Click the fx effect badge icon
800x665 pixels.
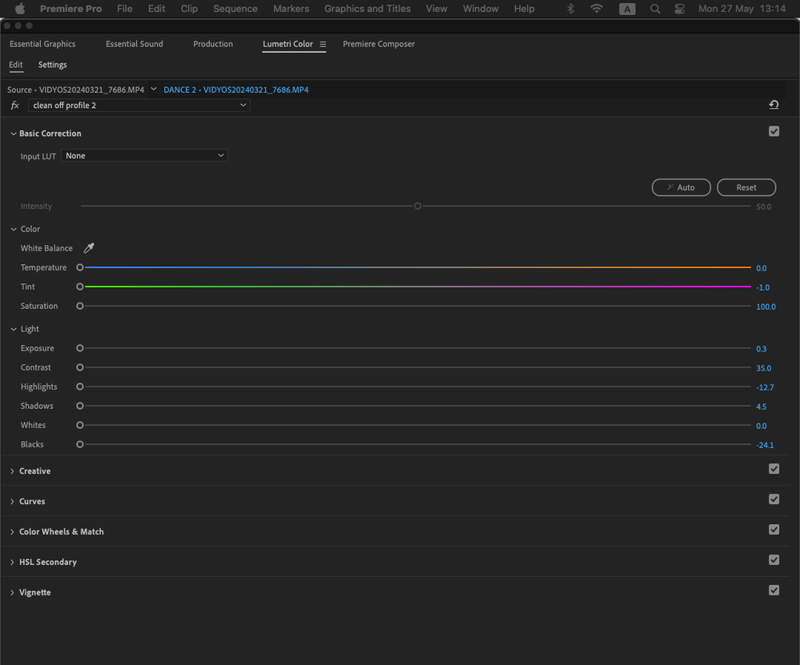pyautogui.click(x=15, y=106)
